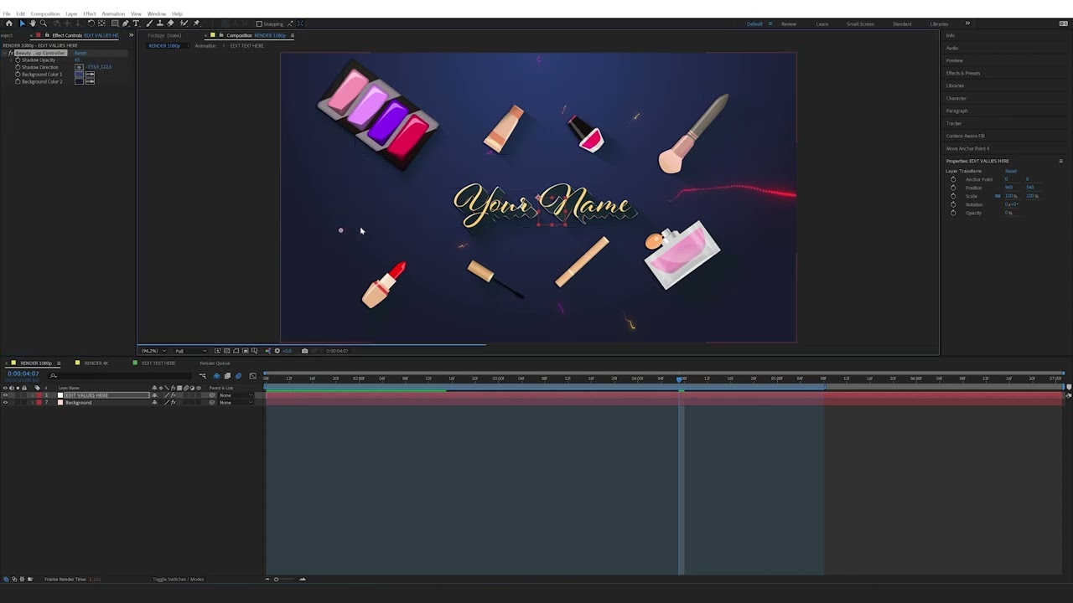Hide the Background layer eye toggle
This screenshot has width=1073, height=603.
(5, 403)
